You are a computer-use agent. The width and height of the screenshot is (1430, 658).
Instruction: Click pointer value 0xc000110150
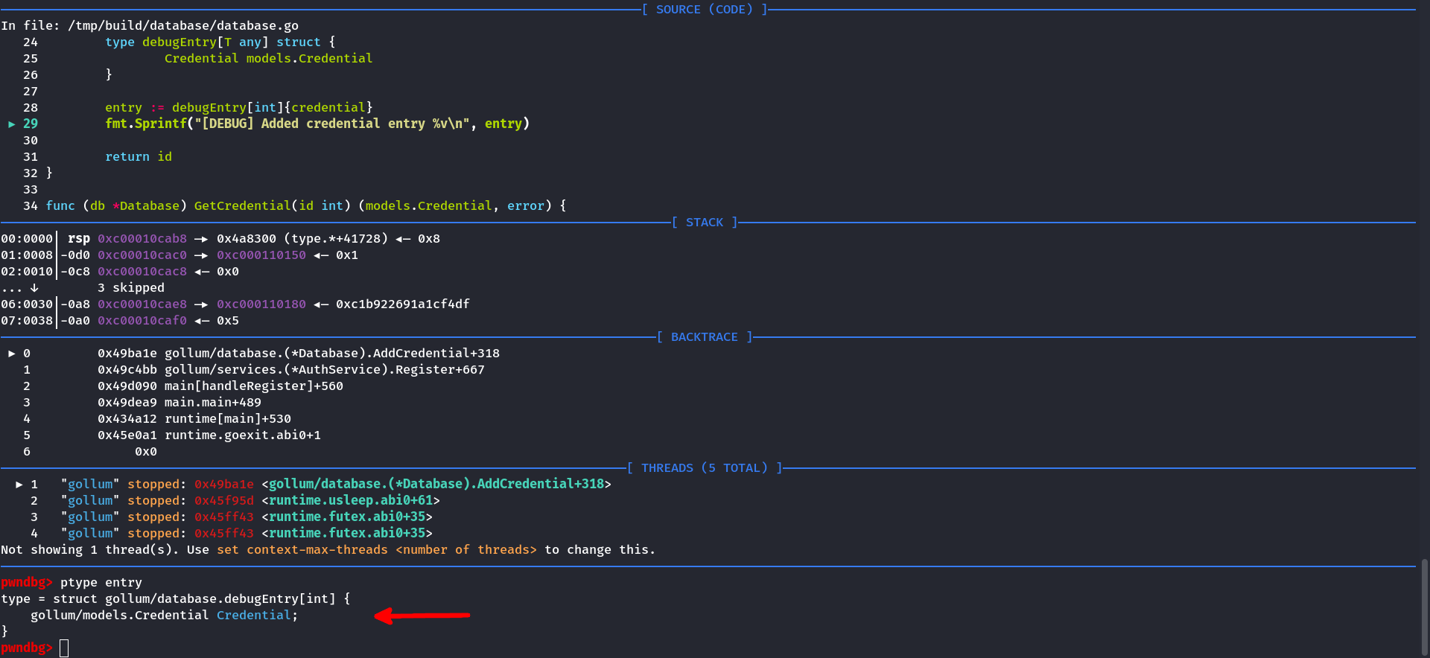261,255
